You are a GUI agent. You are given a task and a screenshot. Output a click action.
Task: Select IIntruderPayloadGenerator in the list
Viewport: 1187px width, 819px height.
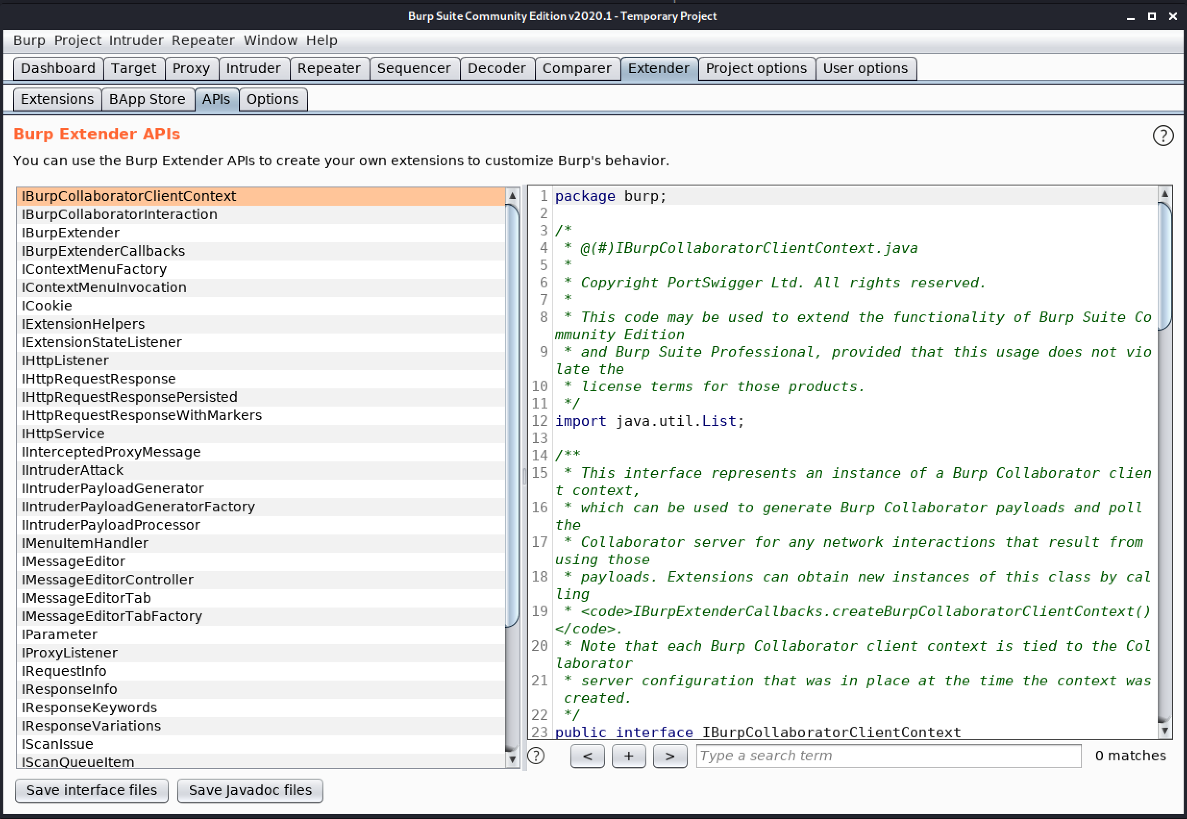tap(260, 488)
